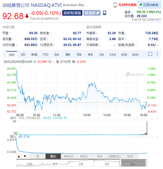Image resolution: width=163 pixels, height=169 pixels.
Task: Click the 2/1 segment in the date navigator
Action: [x=55, y=163]
